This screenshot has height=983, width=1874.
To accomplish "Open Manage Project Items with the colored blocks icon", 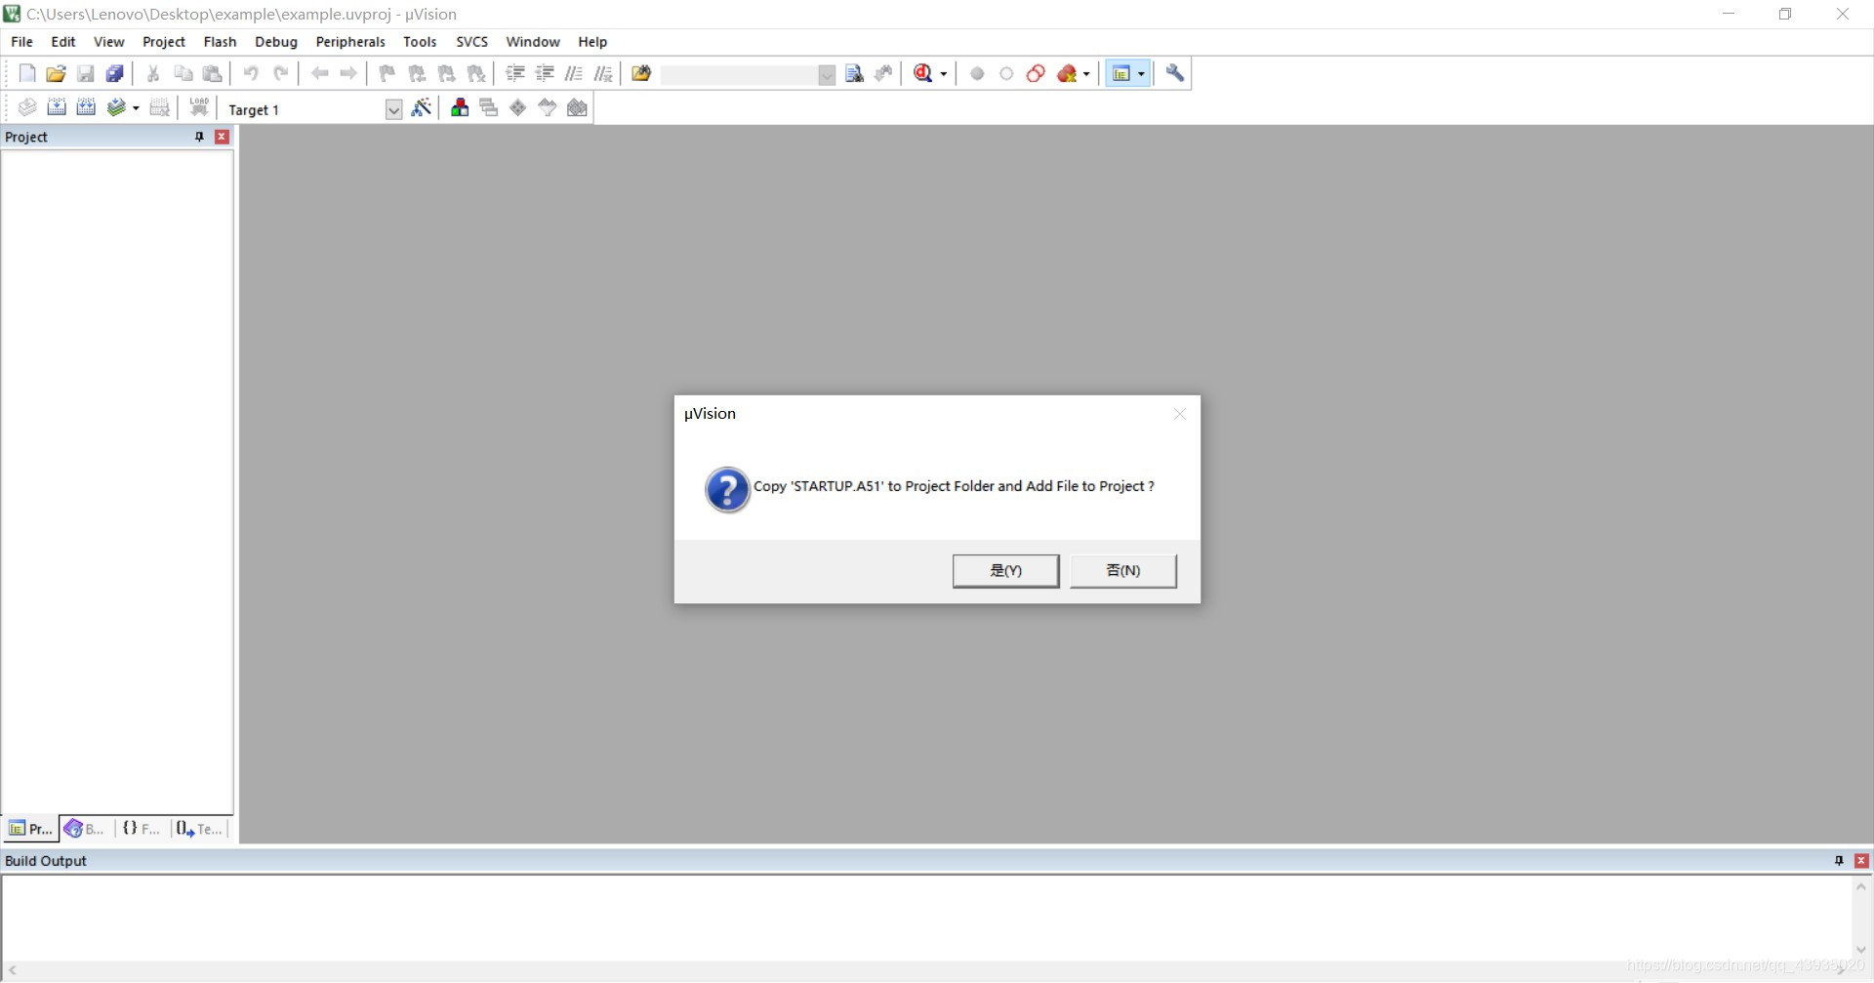I will tap(460, 107).
